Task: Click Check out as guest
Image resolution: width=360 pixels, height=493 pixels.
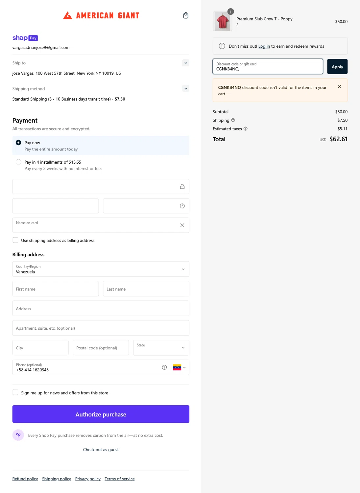Action: pyautogui.click(x=101, y=450)
